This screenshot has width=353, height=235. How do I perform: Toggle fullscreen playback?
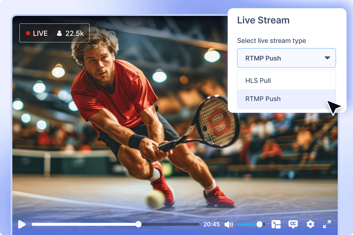click(327, 224)
